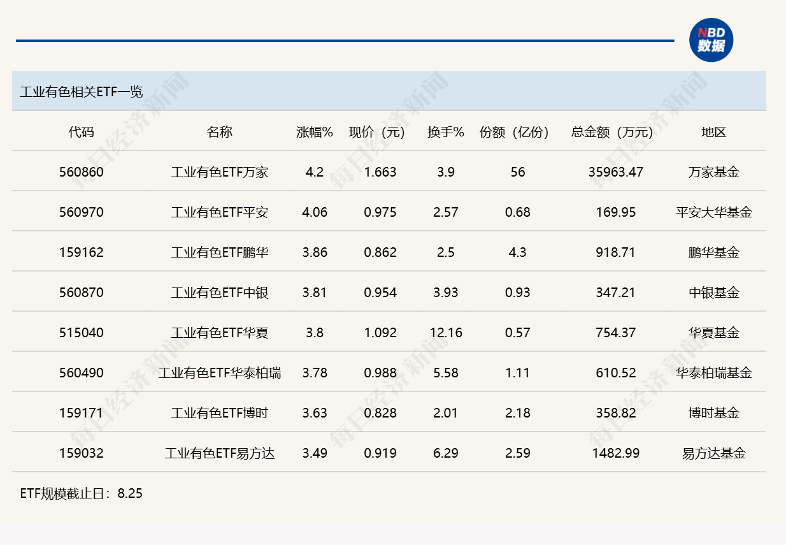
Task: Select the total amount 1482.99
Action: [x=616, y=453]
